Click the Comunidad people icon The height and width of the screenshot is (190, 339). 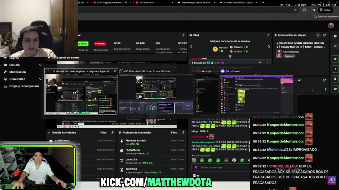(5, 79)
